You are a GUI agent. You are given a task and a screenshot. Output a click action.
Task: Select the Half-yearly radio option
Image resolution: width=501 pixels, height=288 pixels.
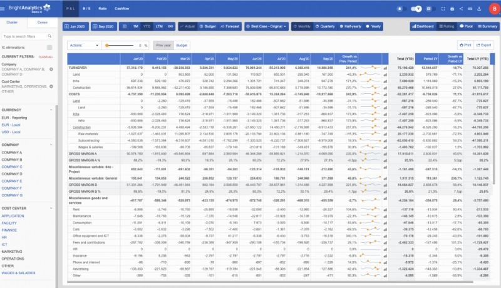351,26
